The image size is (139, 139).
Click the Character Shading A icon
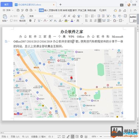[x=78, y=21]
